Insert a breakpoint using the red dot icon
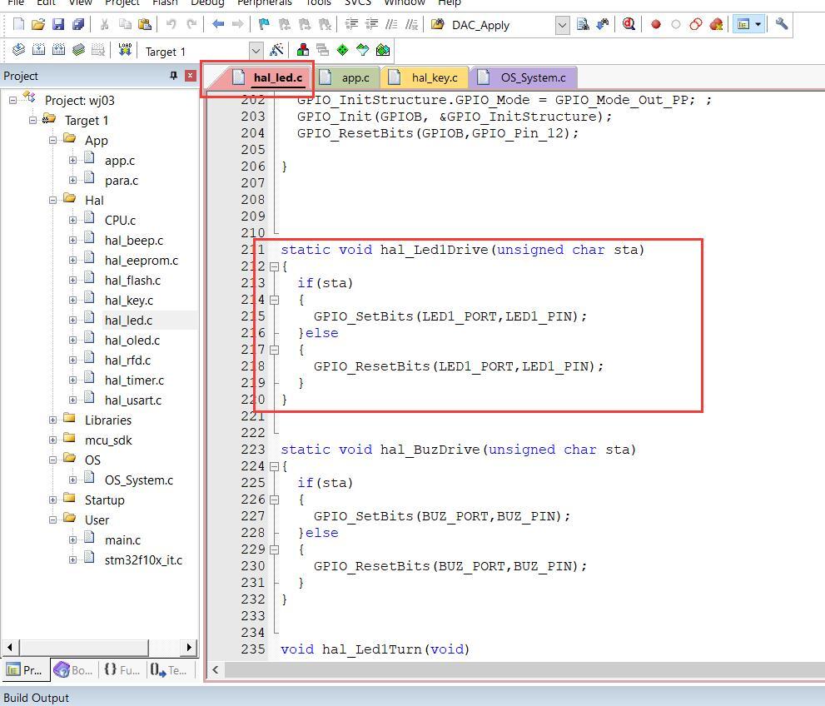This screenshot has height=706, width=825. coord(656,25)
